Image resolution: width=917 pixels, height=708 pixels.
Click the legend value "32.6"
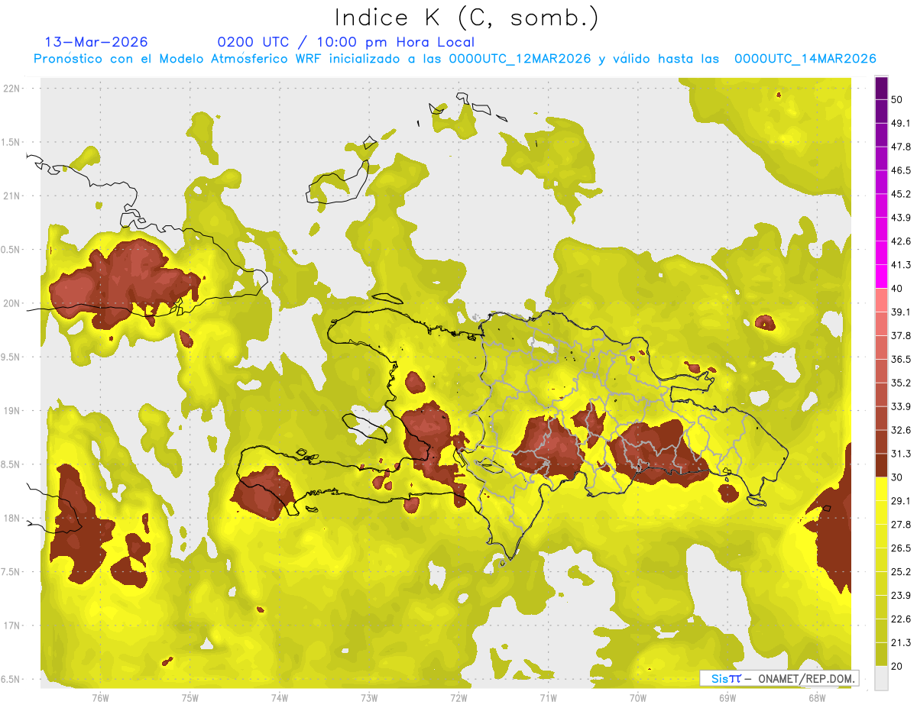click(901, 430)
